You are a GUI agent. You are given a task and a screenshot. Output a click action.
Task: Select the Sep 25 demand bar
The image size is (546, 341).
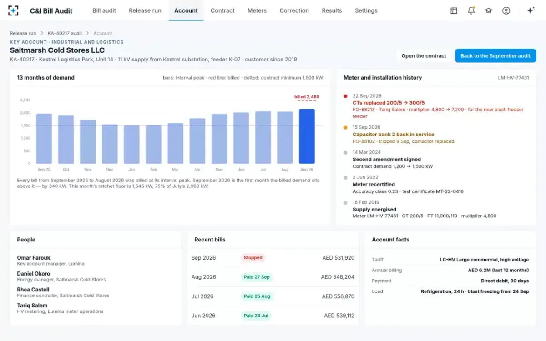point(44,138)
